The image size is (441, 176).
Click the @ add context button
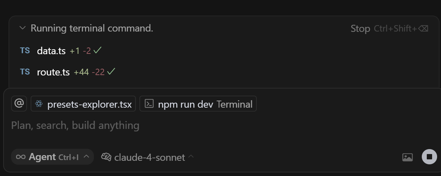[x=19, y=103]
